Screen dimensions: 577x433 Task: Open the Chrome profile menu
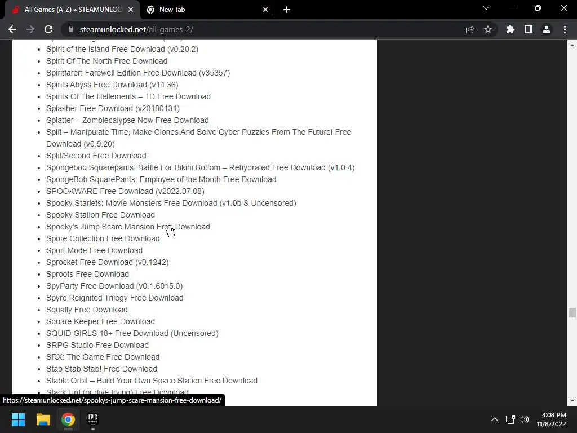point(547,29)
